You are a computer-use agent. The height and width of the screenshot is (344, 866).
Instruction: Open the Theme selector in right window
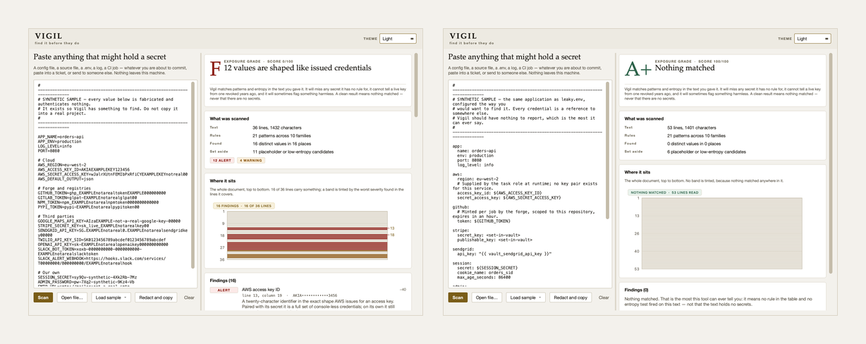click(812, 39)
